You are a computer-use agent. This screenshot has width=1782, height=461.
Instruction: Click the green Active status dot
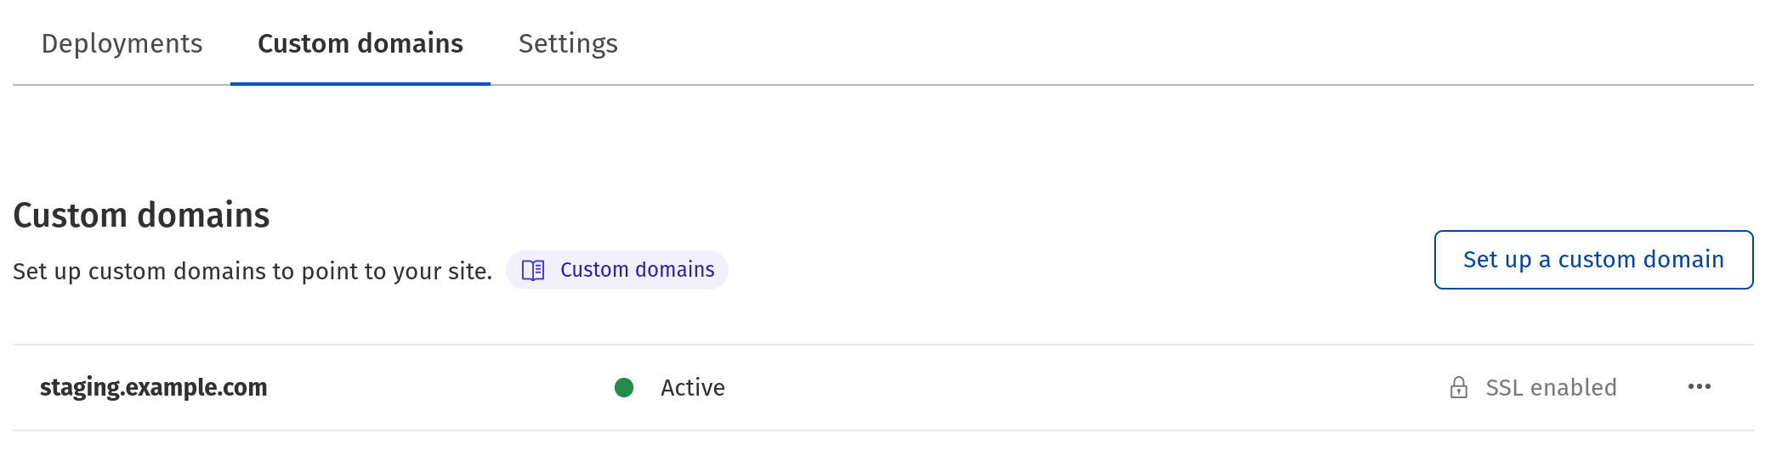pos(624,388)
